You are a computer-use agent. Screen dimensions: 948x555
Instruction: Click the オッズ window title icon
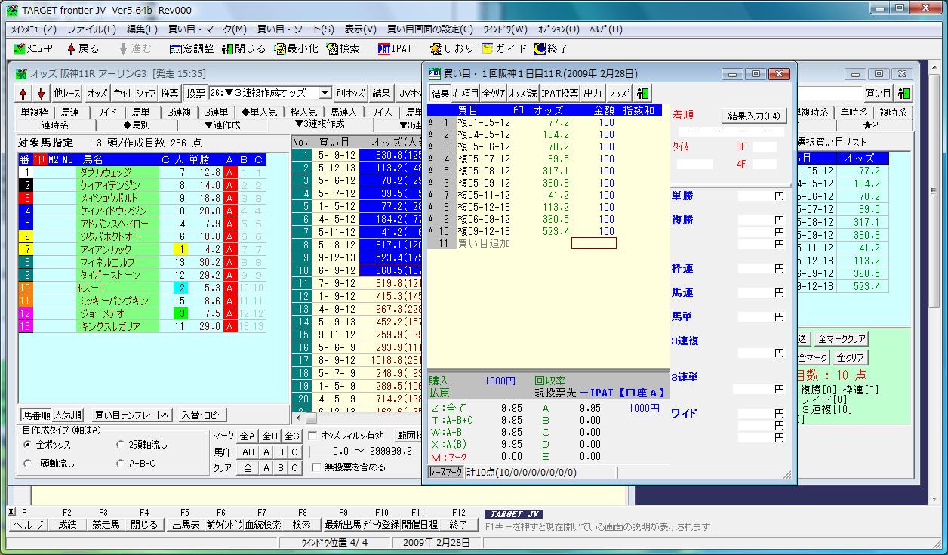click(x=22, y=74)
